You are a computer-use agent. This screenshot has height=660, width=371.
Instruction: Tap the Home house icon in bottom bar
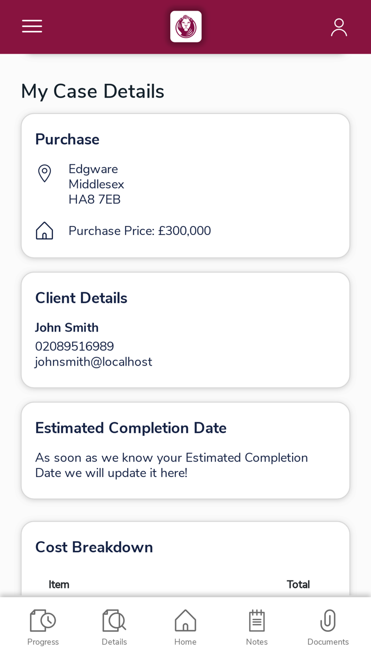point(185,620)
